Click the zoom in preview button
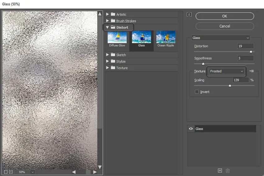This screenshot has width=264, height=176. coord(11,172)
